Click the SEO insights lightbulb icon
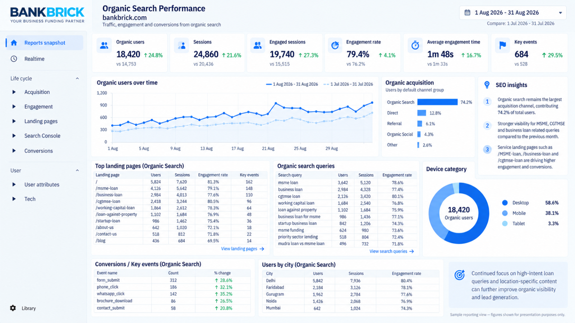 (x=487, y=85)
